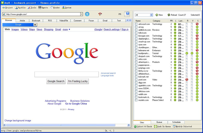Click the red home icon in address bar
Image resolution: width=203 pixels, height=133 pixels.
point(100,14)
